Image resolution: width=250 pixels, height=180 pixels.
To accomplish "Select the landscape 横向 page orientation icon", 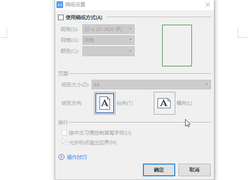I will [164, 103].
